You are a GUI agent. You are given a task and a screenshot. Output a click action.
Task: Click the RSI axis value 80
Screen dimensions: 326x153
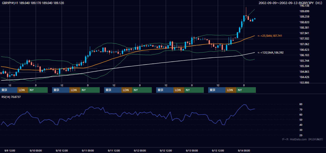[301, 104]
